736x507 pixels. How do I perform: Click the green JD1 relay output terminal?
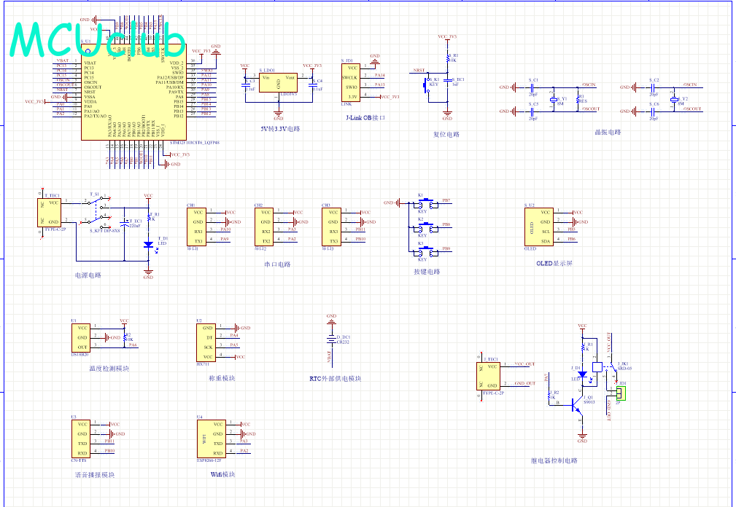[621, 393]
